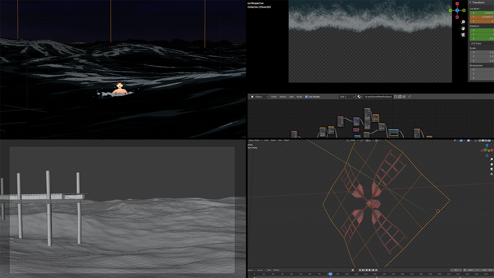Click the Location X value in the Transform panel
The height and width of the screenshot is (278, 494).
pyautogui.click(x=482, y=13)
